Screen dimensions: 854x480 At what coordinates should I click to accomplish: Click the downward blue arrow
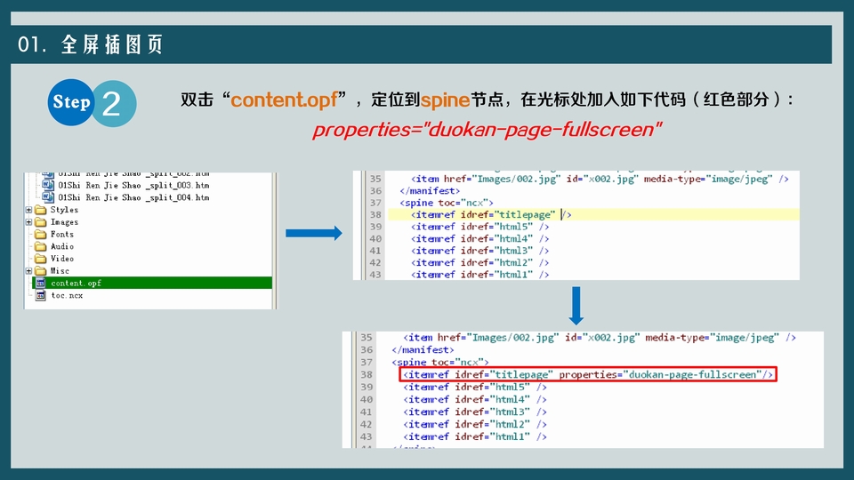coord(576,305)
